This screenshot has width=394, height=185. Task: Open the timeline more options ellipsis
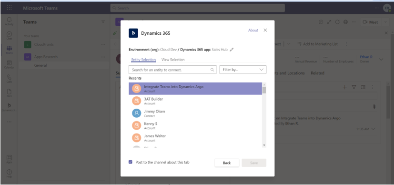click(x=373, y=87)
